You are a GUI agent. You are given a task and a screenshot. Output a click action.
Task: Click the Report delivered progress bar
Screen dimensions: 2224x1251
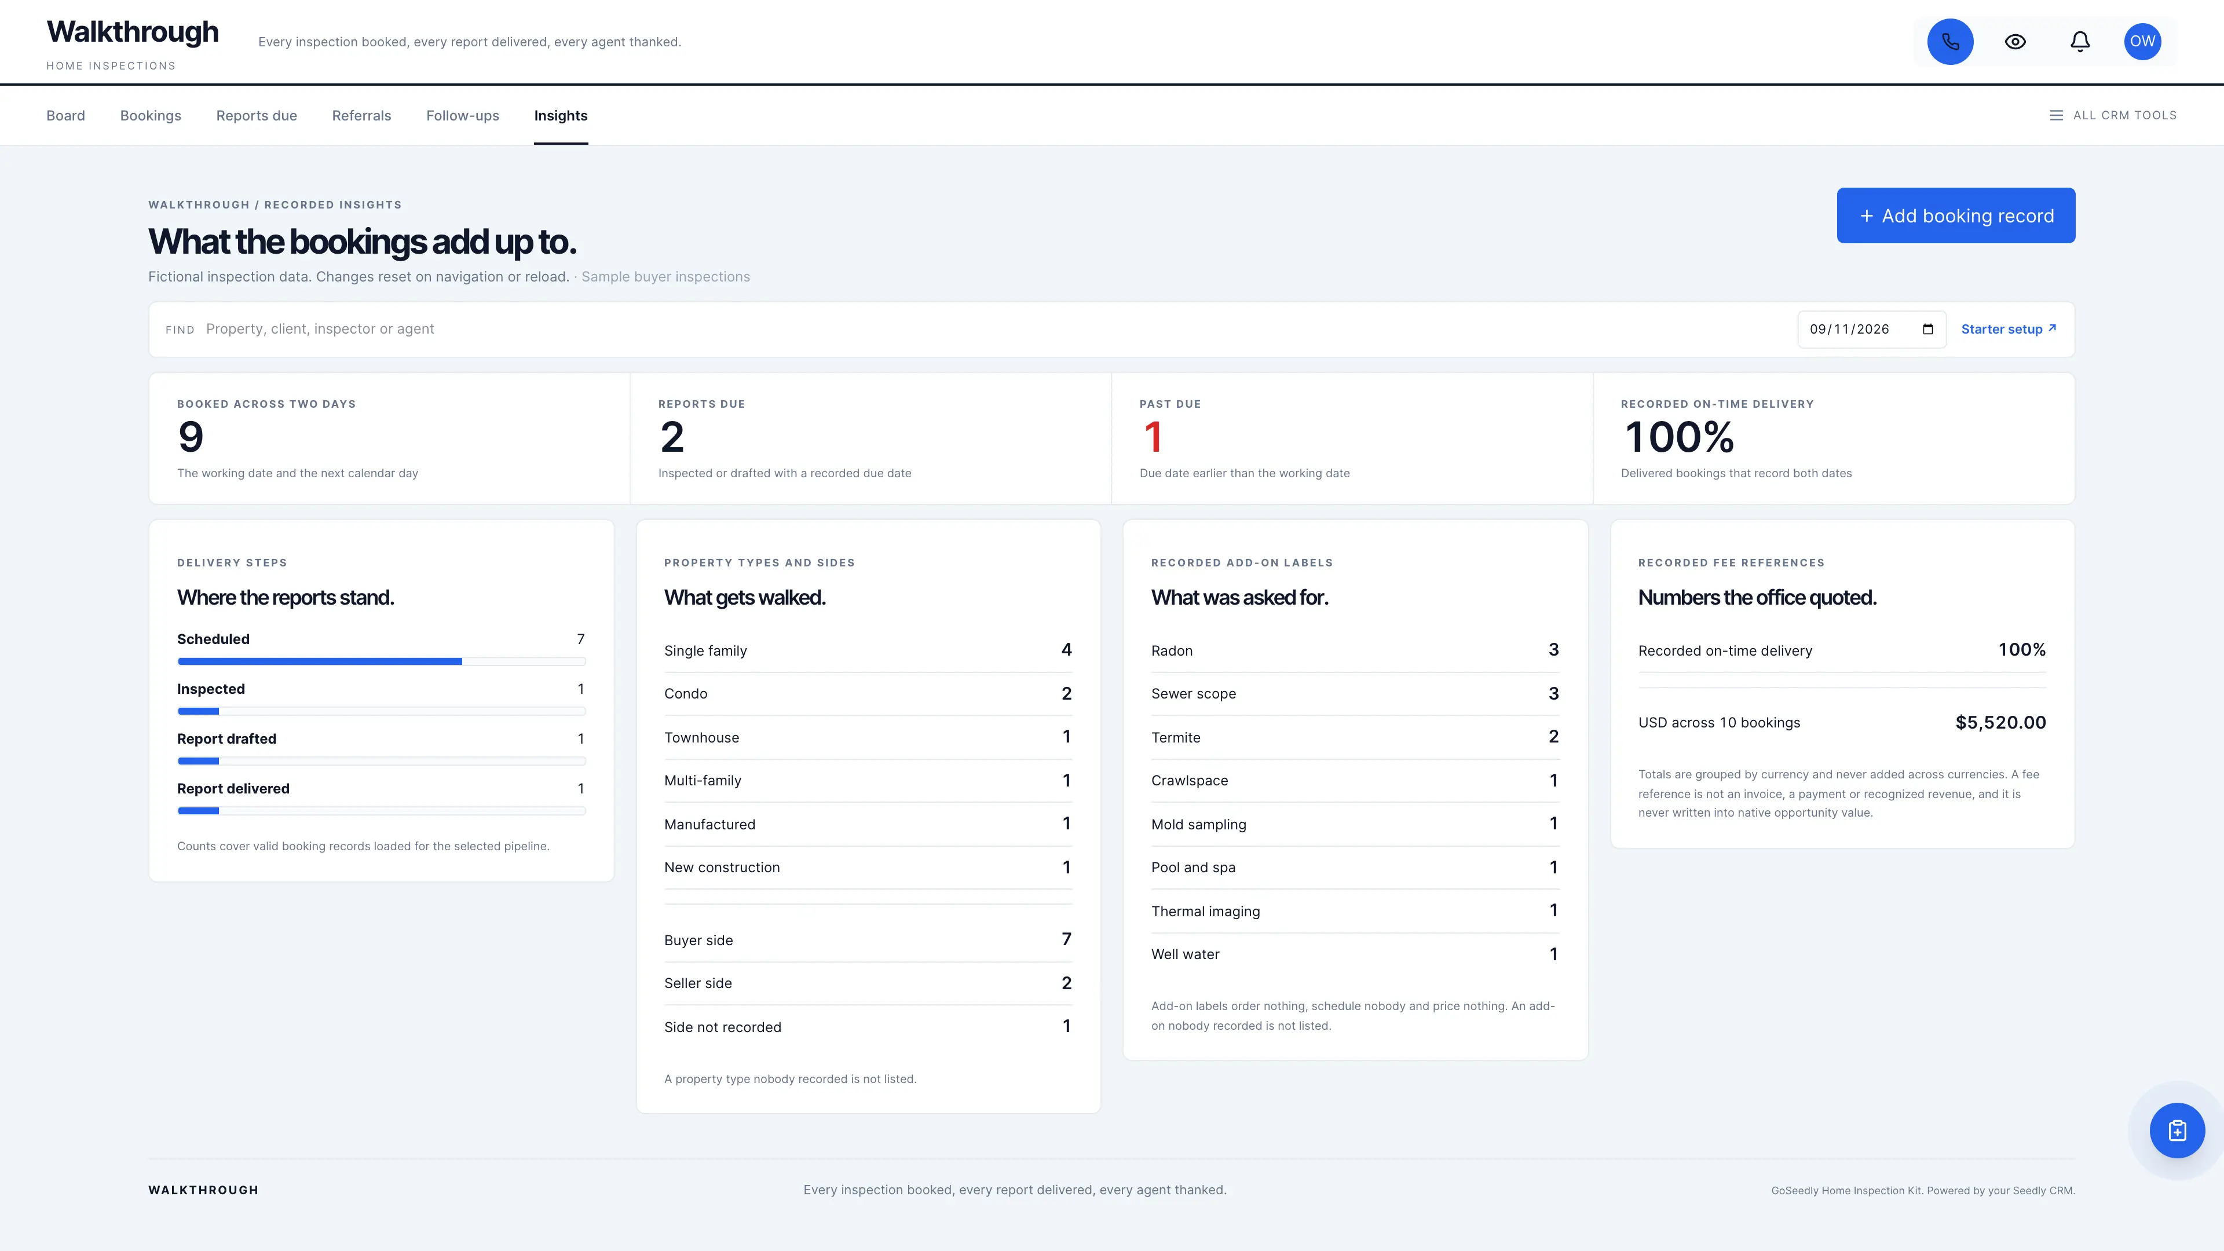(x=382, y=811)
